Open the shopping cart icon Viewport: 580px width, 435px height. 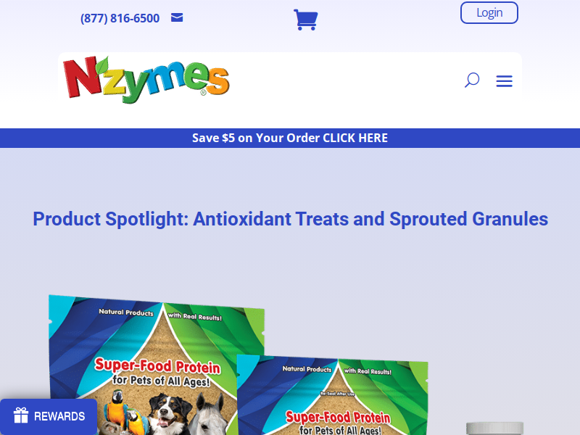click(305, 20)
